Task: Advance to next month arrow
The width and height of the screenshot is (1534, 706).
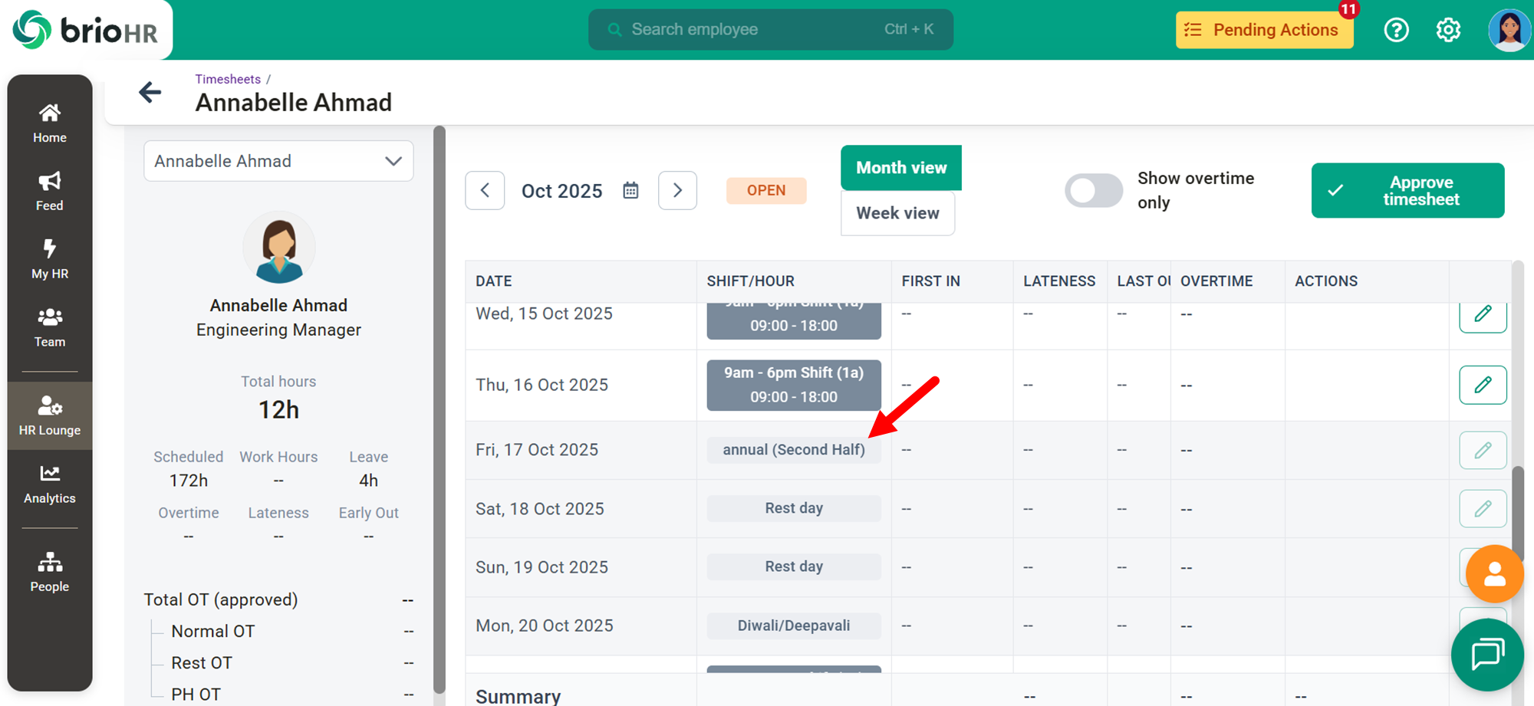Action: [677, 191]
